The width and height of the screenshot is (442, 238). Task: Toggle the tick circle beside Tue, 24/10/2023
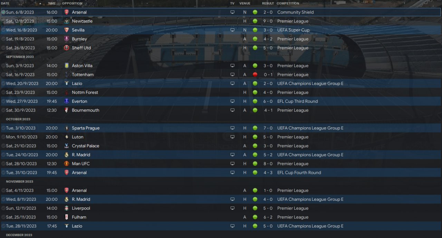pyautogui.click(x=3, y=155)
